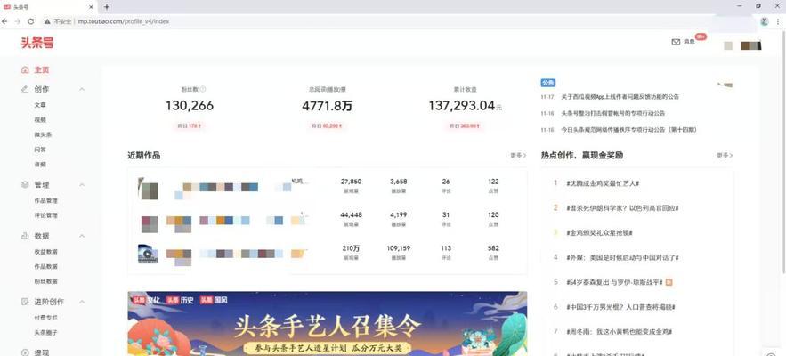
Task: Click the 109,159 播放量 value
Action: (399, 248)
